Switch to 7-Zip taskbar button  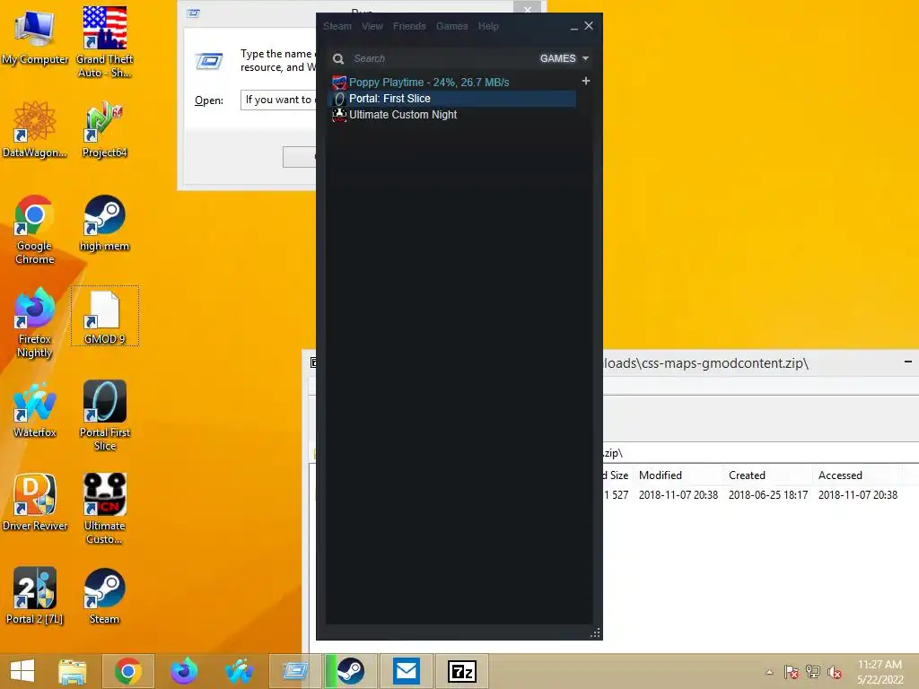[462, 671]
